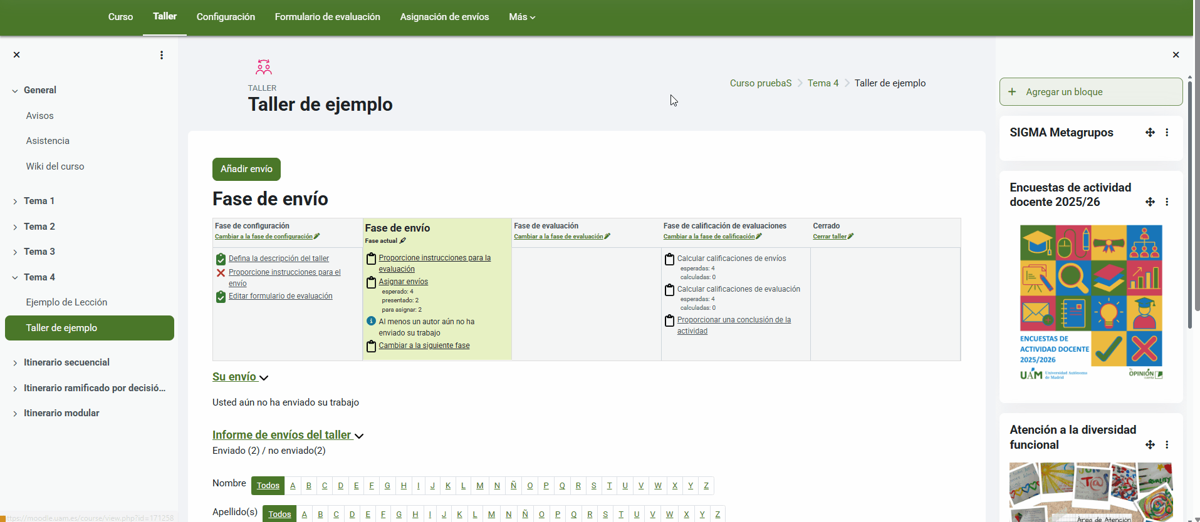The height and width of the screenshot is (522, 1200).
Task: Collapse the Tema 4 section
Action: tap(15, 277)
